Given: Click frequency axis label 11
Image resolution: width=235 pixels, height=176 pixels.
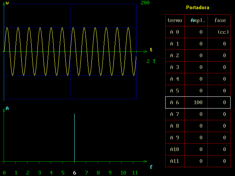Looking at the screenshot, I should pyautogui.click(x=135, y=173).
